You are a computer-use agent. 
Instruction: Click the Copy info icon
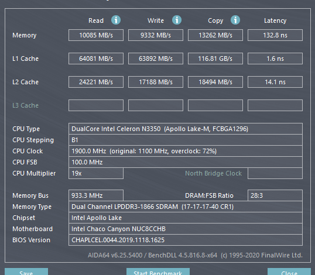[x=235, y=20]
